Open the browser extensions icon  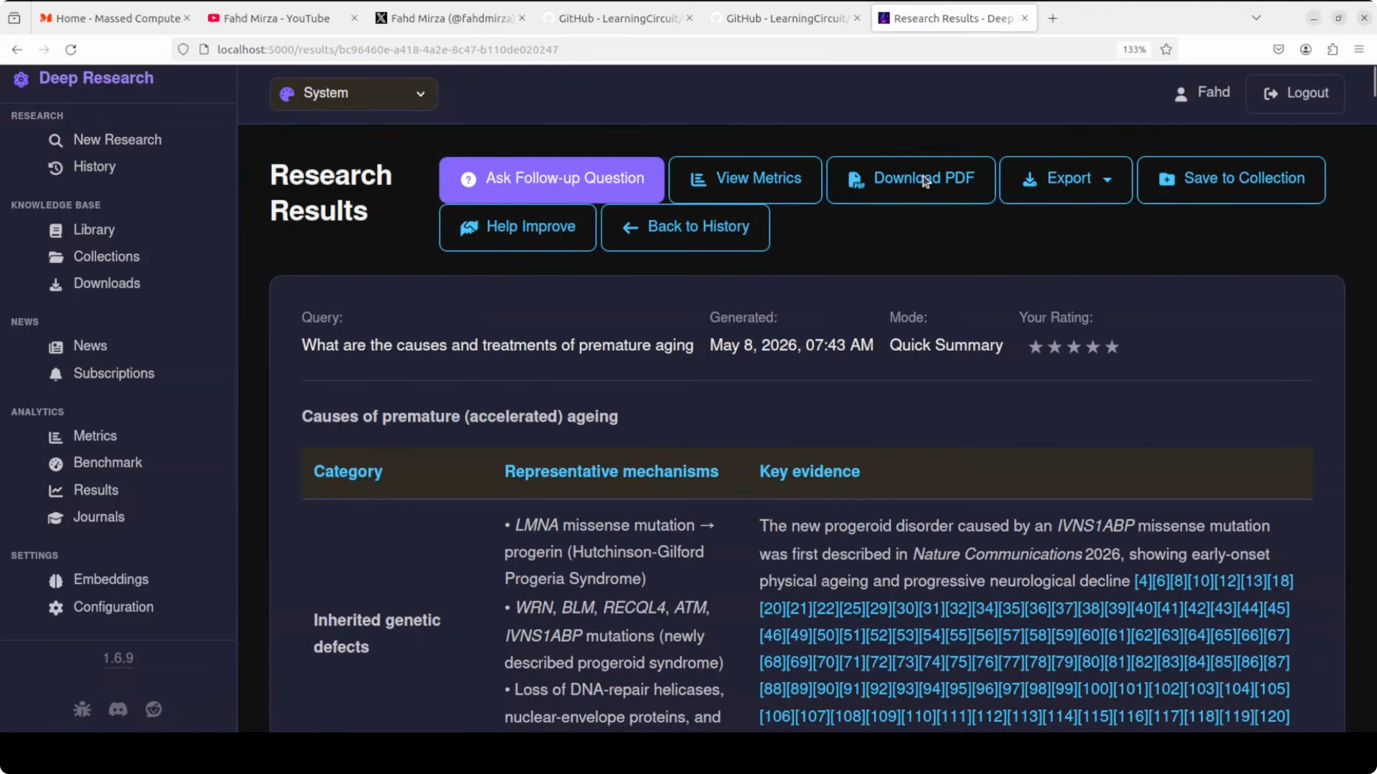[1332, 50]
